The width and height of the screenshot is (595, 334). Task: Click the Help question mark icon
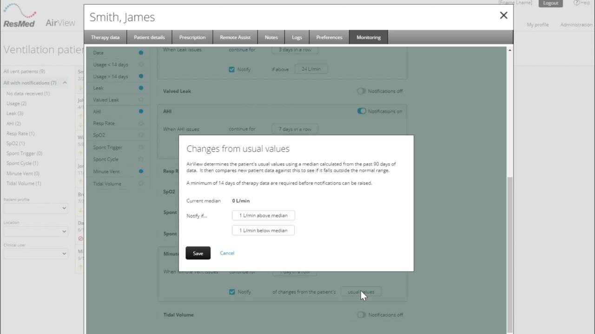pos(576,3)
